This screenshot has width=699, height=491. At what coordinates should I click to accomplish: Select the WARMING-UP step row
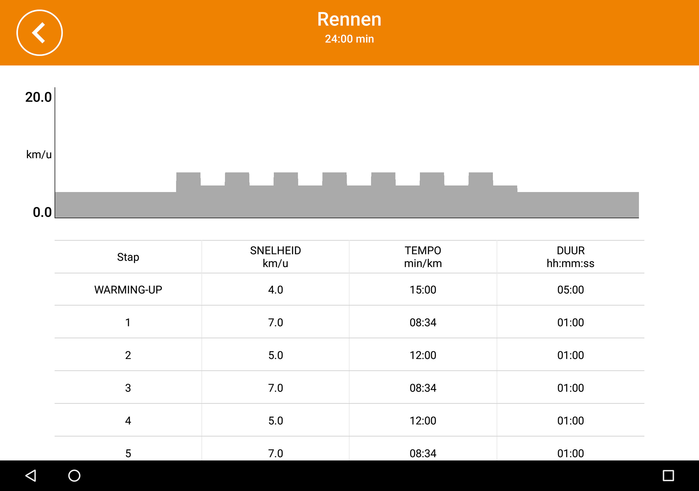[x=349, y=290]
